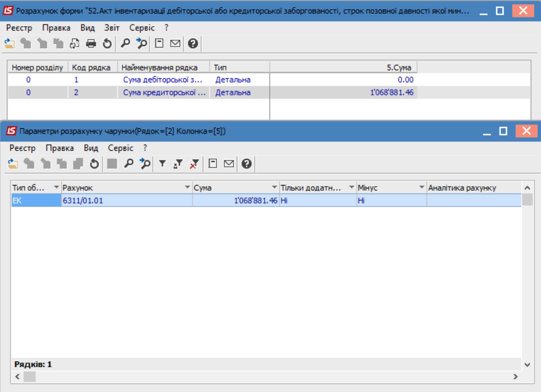Open the Сервіс menu in cell parameters window

coord(121,148)
